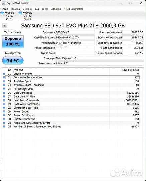Open the Язык(Language) menu
This screenshot has width=146, height=181.
73,9
